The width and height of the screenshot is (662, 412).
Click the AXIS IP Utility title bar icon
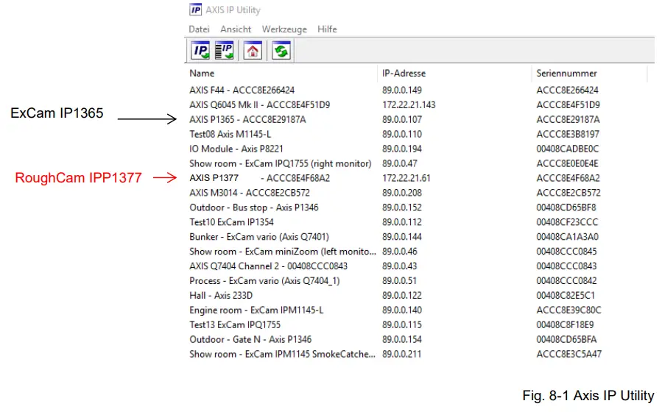pos(195,10)
